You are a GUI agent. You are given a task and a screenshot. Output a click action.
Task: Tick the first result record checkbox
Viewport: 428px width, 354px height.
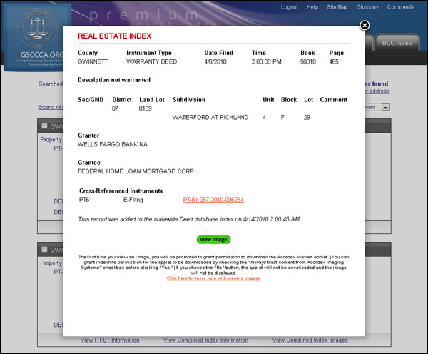click(44, 126)
